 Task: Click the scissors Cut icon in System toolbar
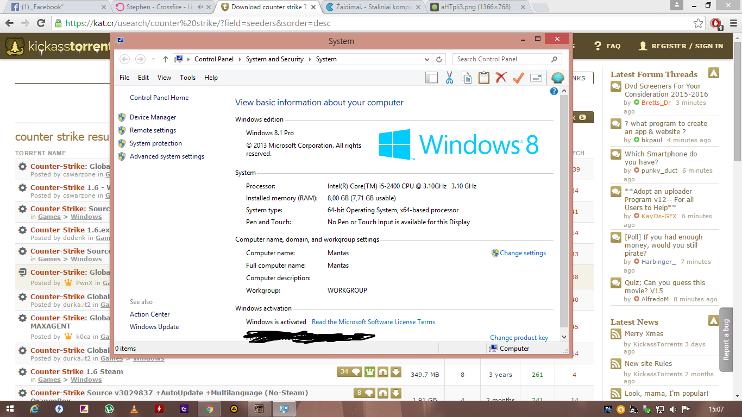449,78
